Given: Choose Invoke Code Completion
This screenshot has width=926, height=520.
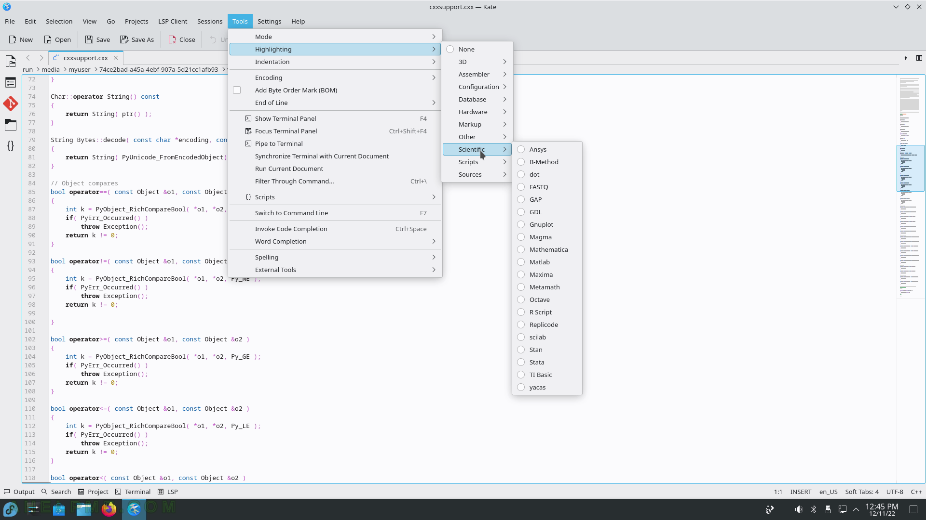Looking at the screenshot, I should [x=335, y=229].
